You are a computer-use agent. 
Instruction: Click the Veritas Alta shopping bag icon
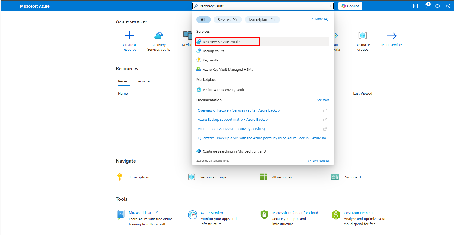[199, 89]
